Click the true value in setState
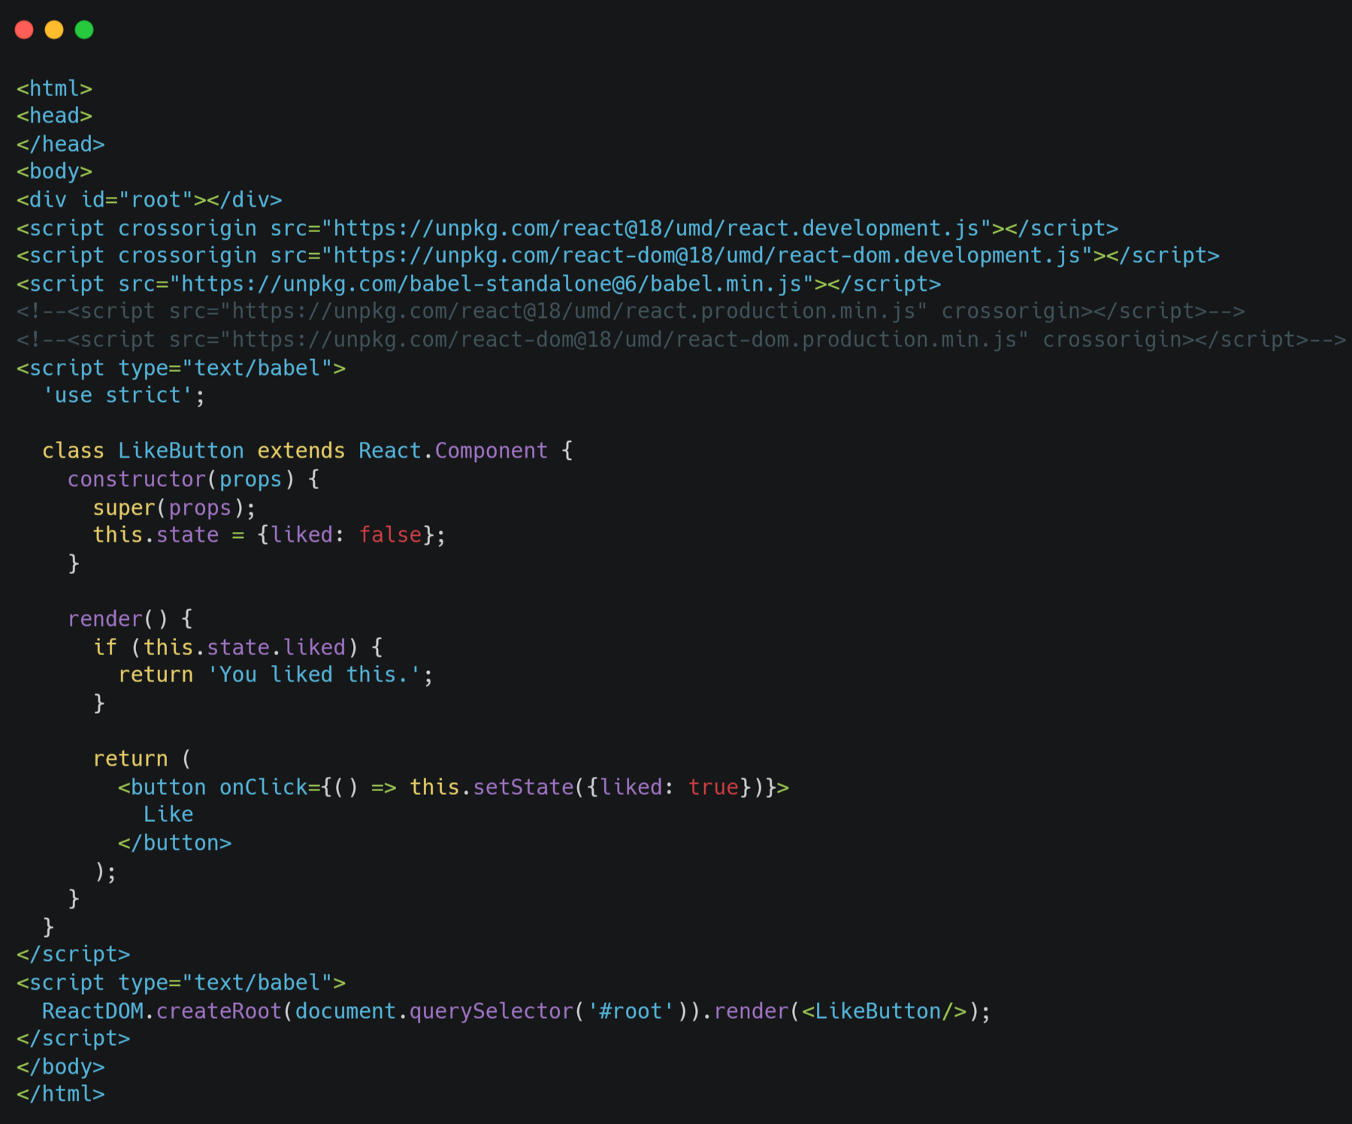 [x=713, y=787]
